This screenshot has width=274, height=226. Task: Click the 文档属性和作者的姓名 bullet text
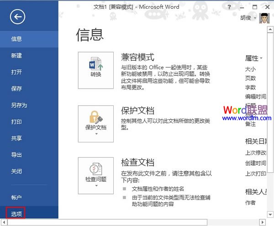tap(158, 189)
